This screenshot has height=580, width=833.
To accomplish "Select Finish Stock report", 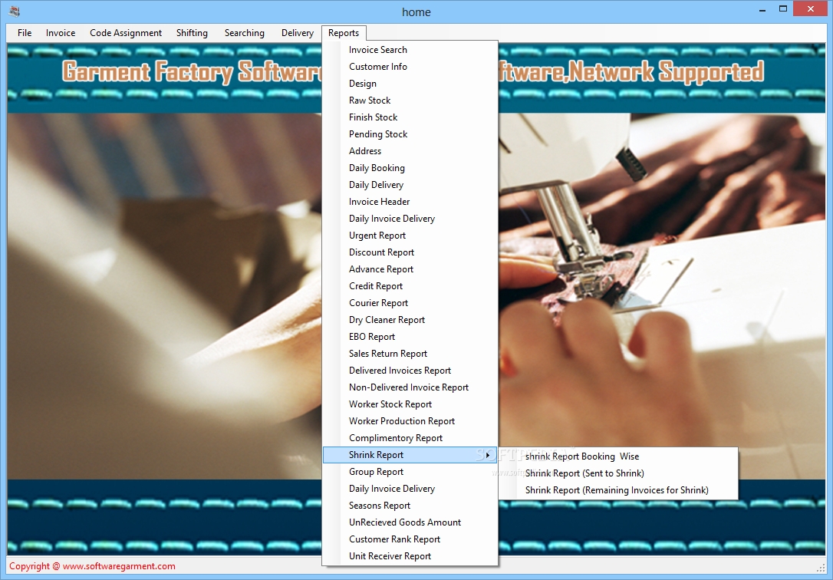I will point(410,117).
